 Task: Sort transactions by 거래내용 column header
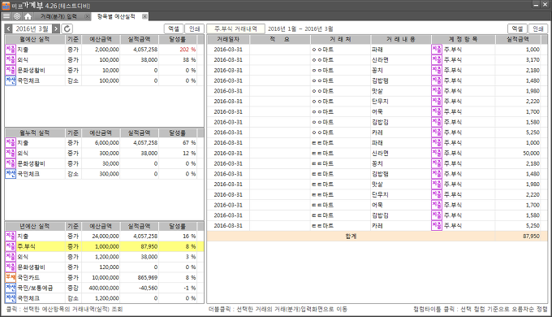pos(401,40)
